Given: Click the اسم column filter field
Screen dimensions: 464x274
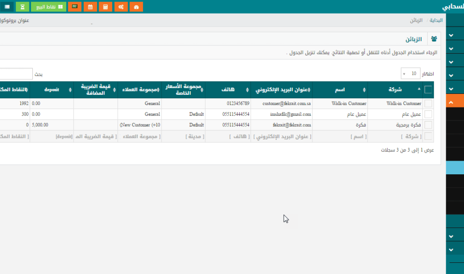Looking at the screenshot, I should 340,137.
